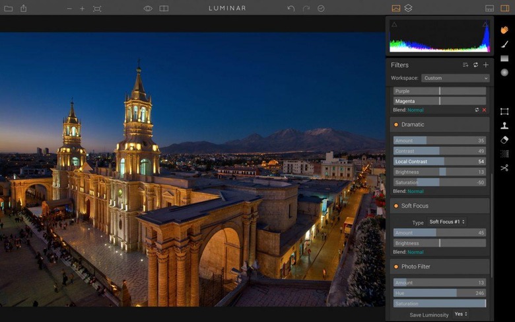Click the histogram graph

click(440, 36)
